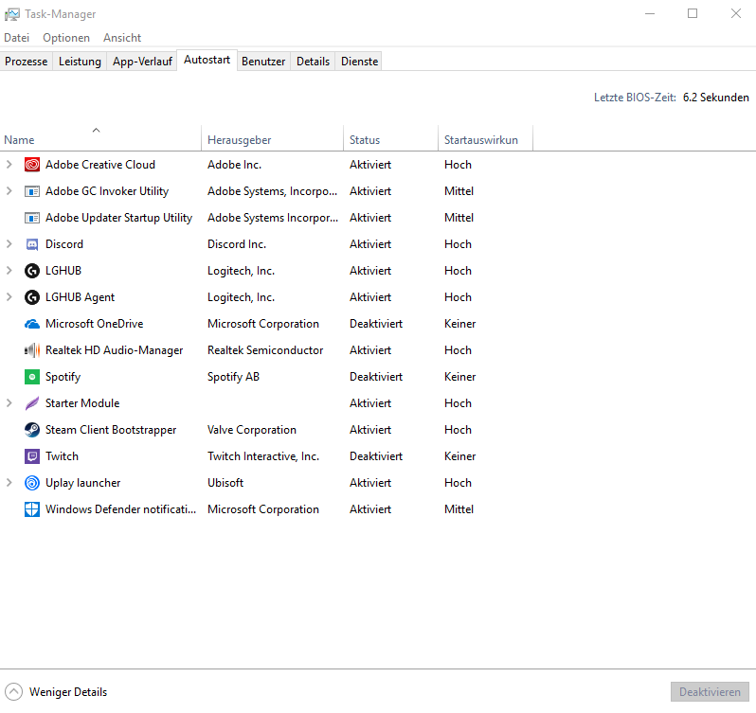Click the purple Twitch icon
This screenshot has width=756, height=713.
(x=32, y=456)
